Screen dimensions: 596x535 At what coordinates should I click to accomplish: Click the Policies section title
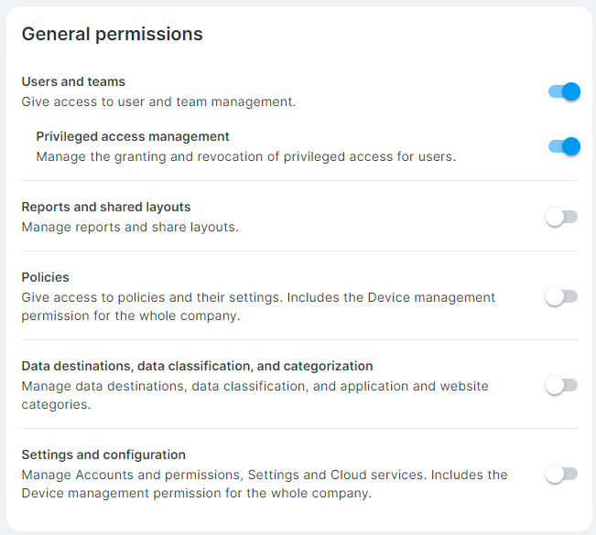pyautogui.click(x=45, y=277)
